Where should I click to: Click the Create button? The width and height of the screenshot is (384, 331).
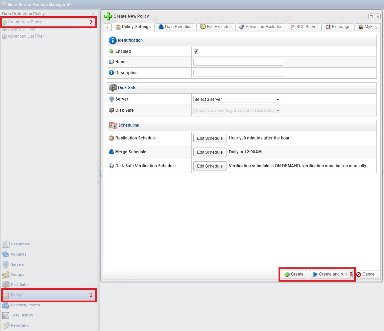coord(294,274)
